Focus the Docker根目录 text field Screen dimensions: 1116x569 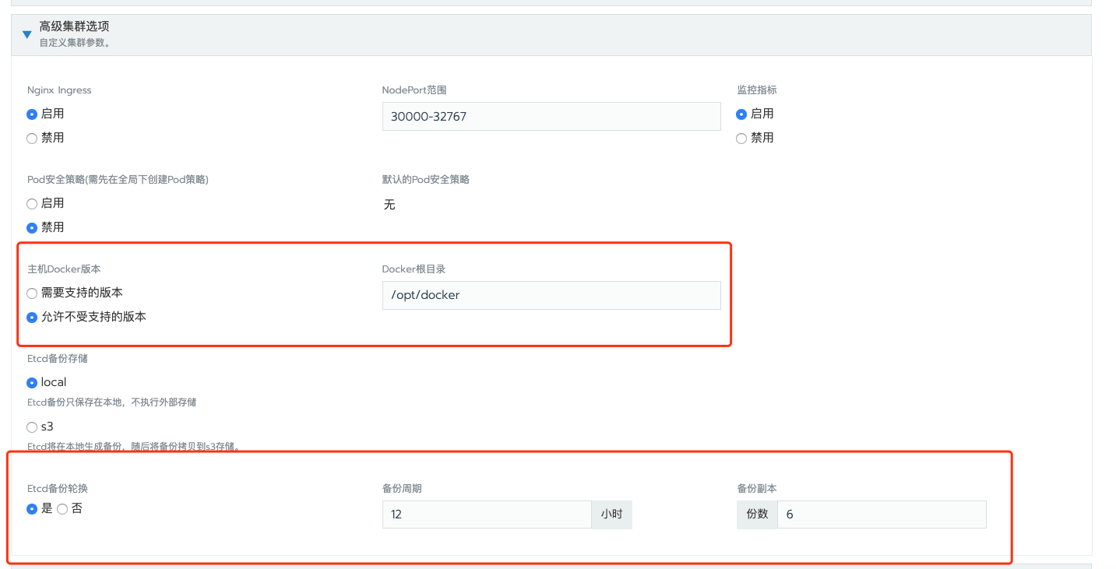click(551, 296)
